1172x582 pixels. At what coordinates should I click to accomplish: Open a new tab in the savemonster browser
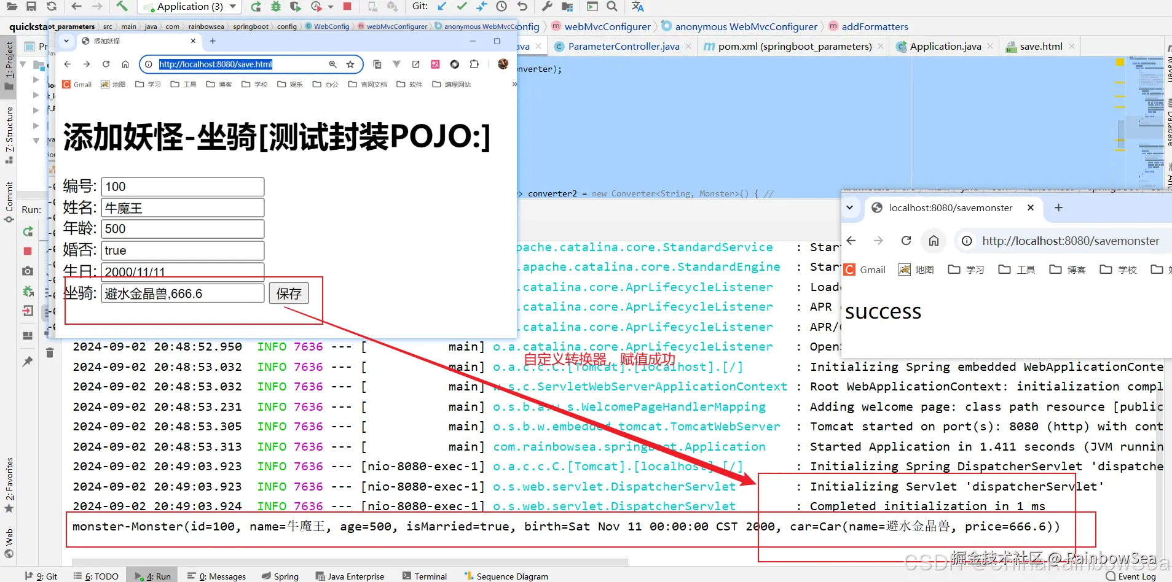(1058, 208)
